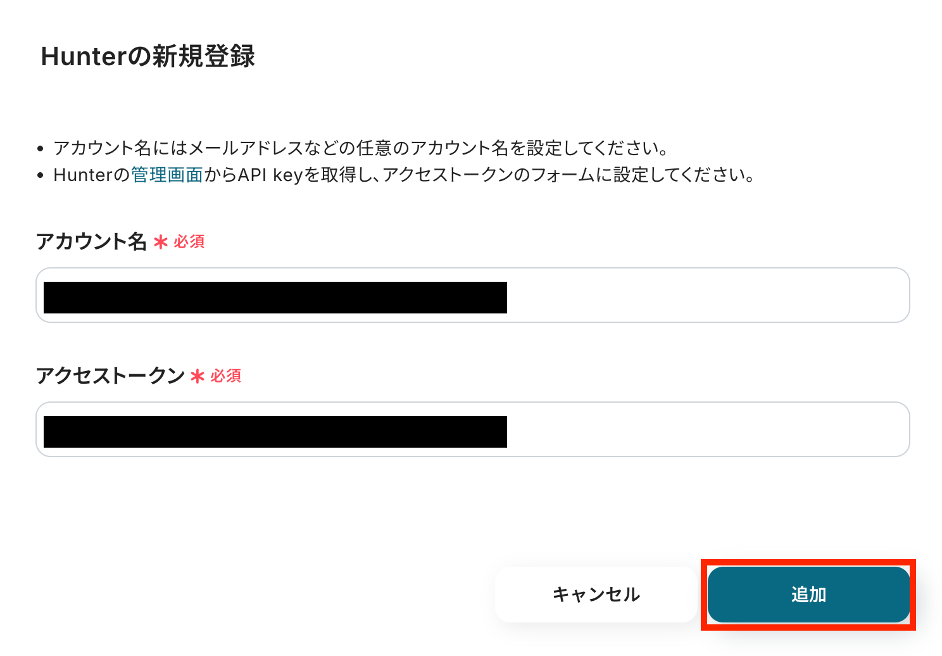The image size is (942, 656).
Task: Click the red asterisk beside アカウント名
Action: tap(161, 241)
